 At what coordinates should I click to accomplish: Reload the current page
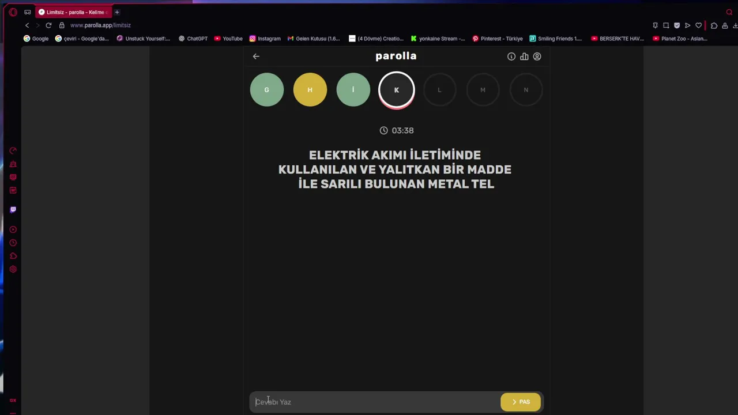coord(48,25)
